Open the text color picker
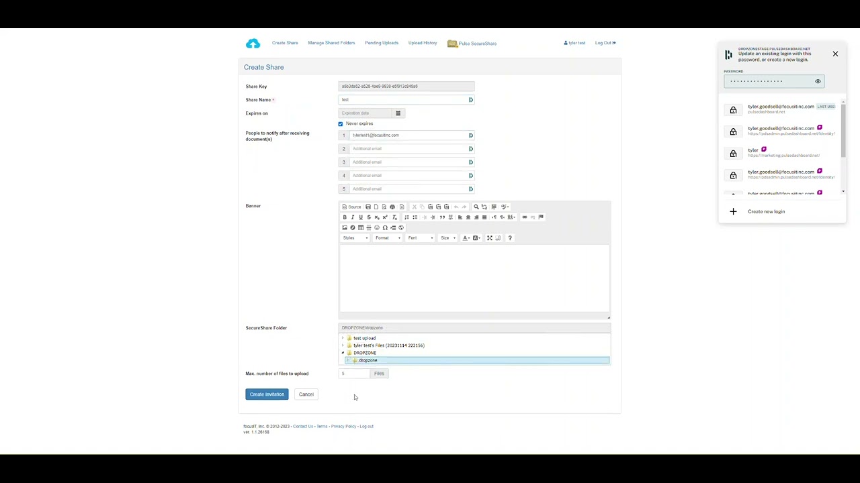The image size is (860, 483). point(466,238)
